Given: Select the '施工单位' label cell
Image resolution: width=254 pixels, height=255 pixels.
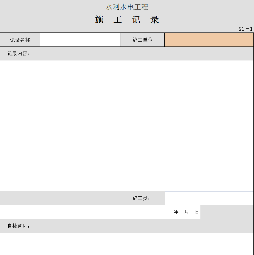Looking at the screenshot, I should 143,40.
